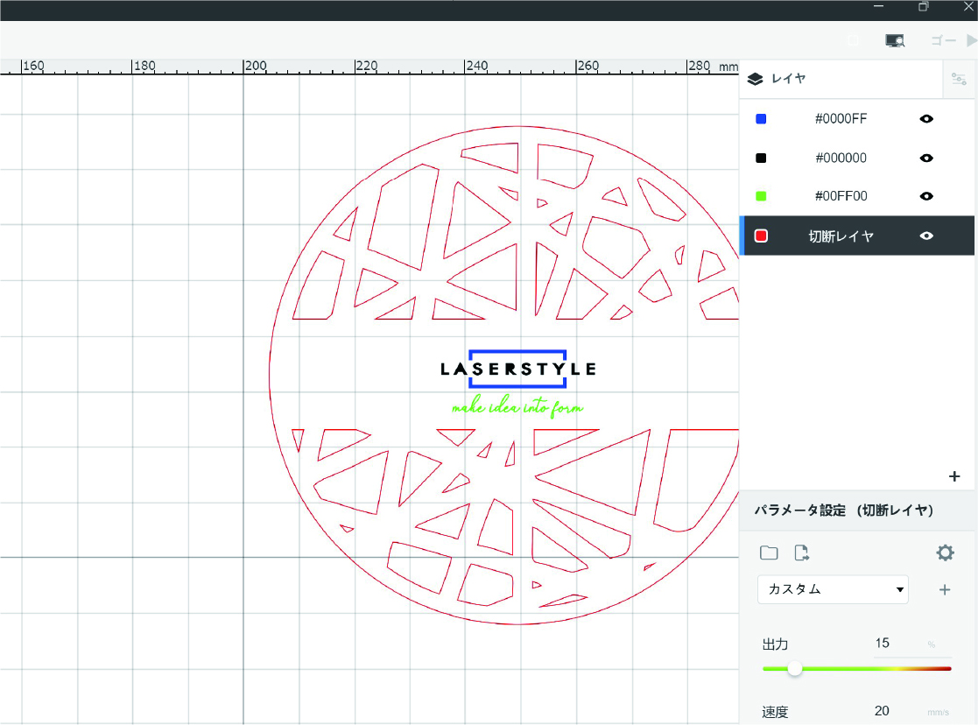Click the export parameter file icon
The height and width of the screenshot is (725, 978).
point(801,553)
